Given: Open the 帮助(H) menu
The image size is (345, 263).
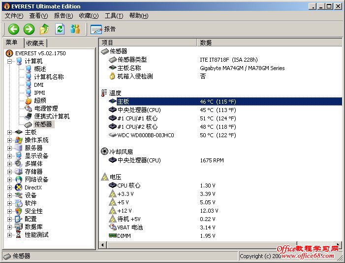Looking at the screenshot, I should tap(139, 16).
